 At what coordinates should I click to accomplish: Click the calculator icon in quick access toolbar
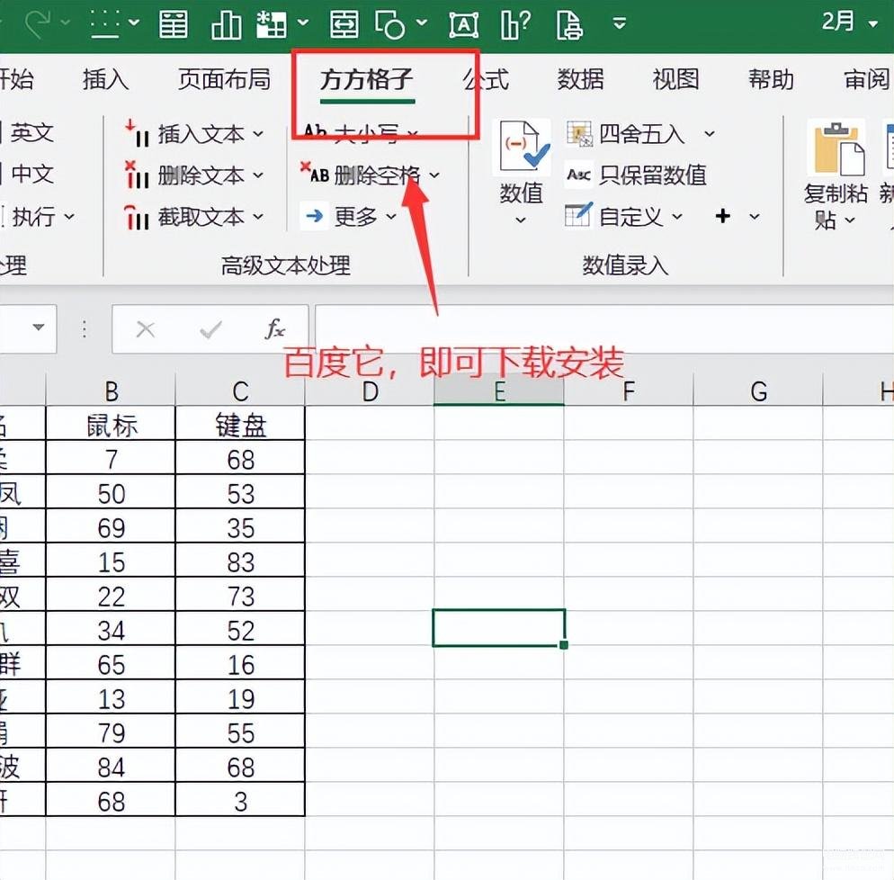[x=174, y=24]
